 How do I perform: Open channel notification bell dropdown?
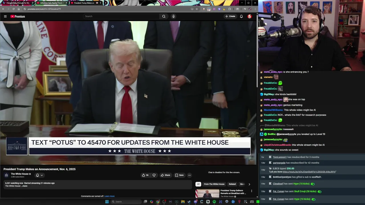coord(39,175)
